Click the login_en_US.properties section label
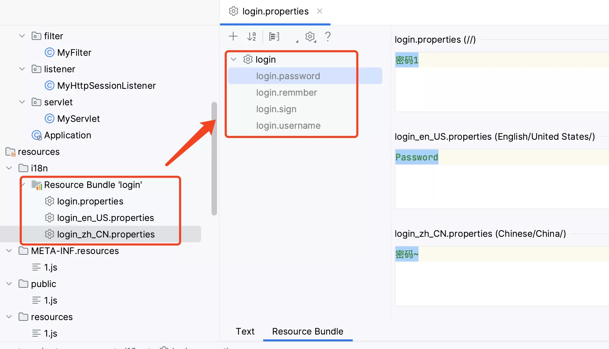609x349 pixels. (495, 137)
